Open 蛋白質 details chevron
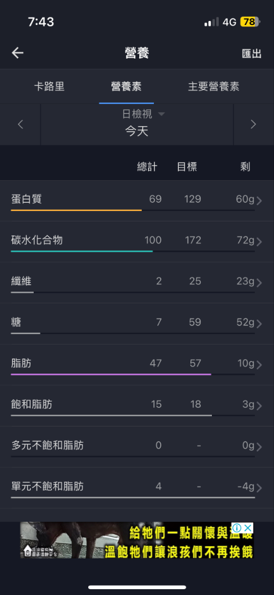274x595 pixels. (259, 200)
